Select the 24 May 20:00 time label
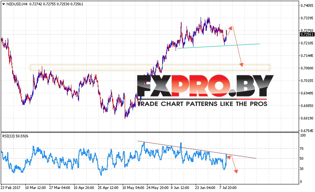The width and height of the screenshot is (315, 192). tap(157, 188)
